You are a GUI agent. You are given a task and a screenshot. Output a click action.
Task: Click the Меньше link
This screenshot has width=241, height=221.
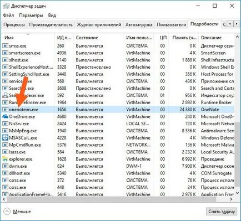tap(22, 212)
